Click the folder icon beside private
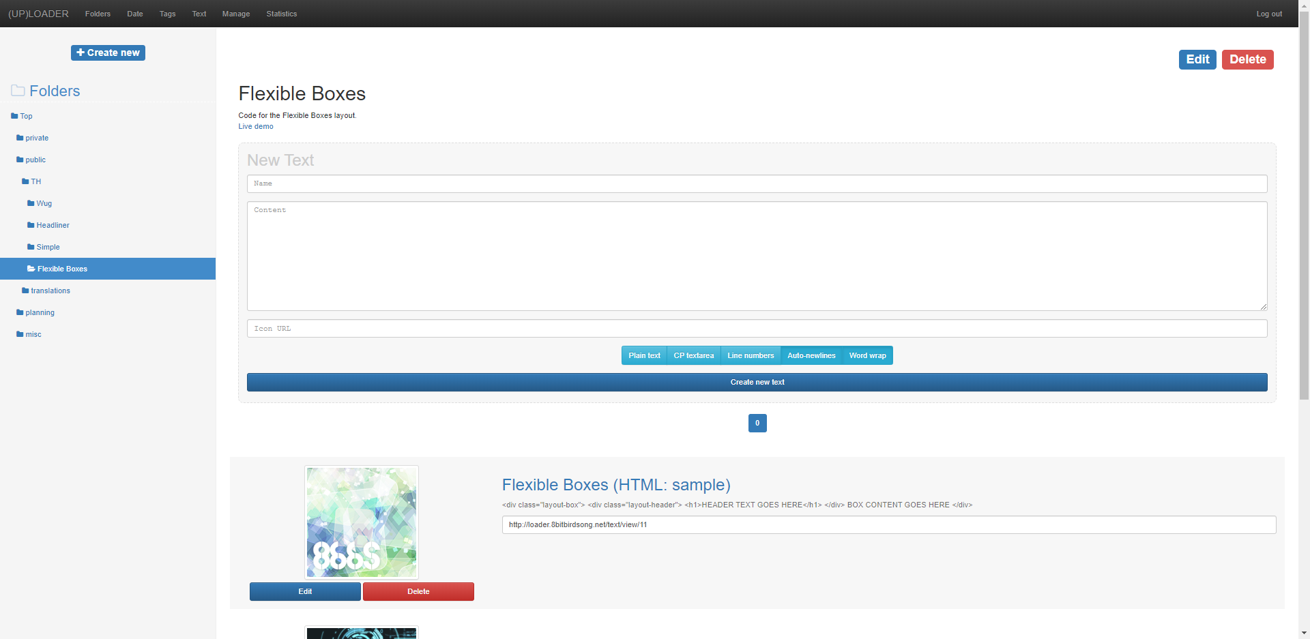 tap(20, 138)
